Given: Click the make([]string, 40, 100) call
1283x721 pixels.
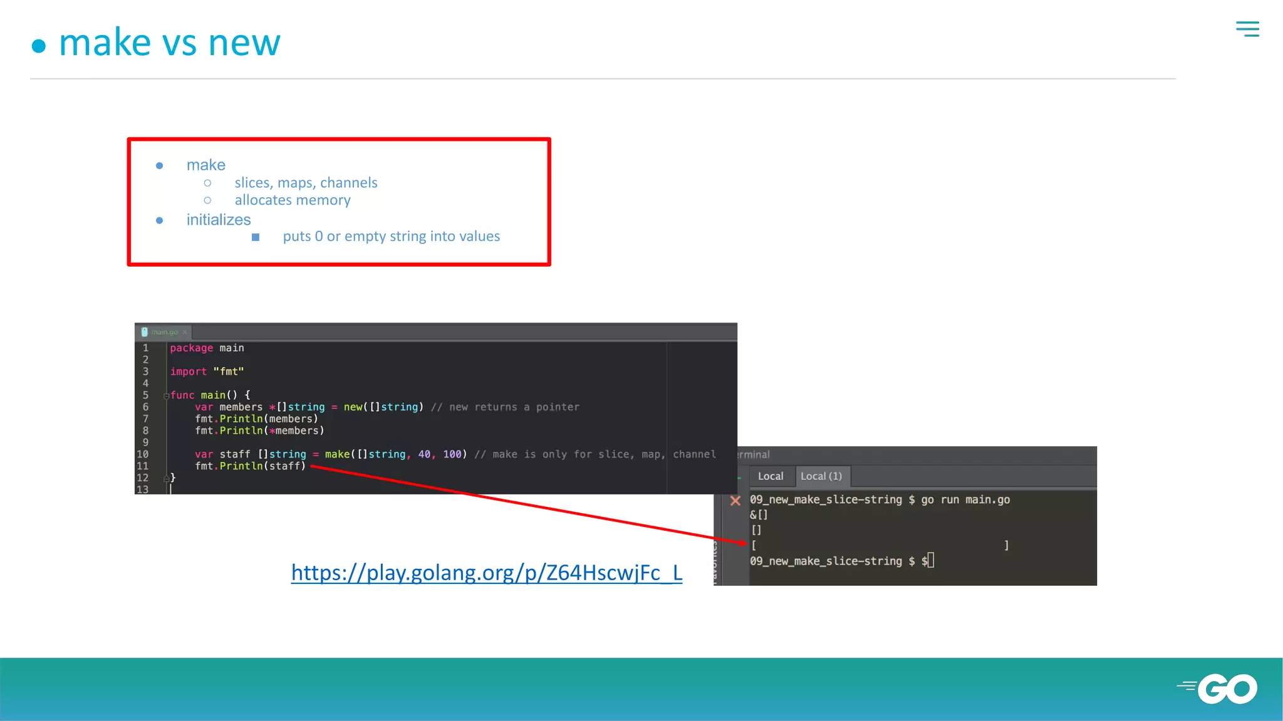Looking at the screenshot, I should pyautogui.click(x=396, y=454).
